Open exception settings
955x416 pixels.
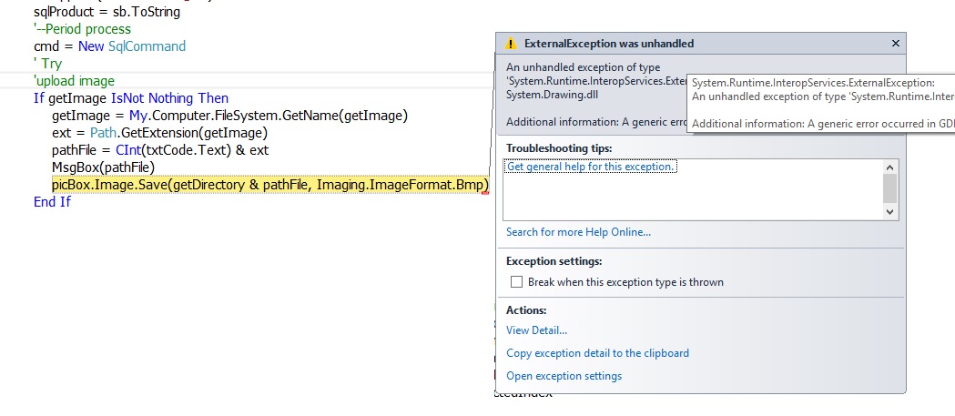pyautogui.click(x=564, y=376)
